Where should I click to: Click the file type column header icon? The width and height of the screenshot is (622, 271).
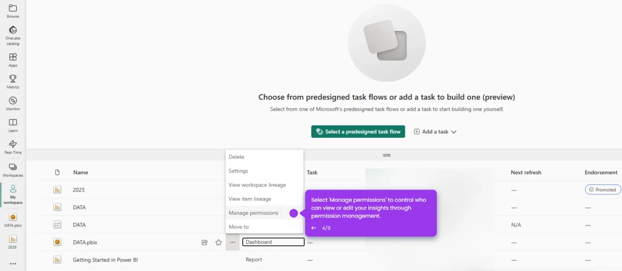point(57,172)
